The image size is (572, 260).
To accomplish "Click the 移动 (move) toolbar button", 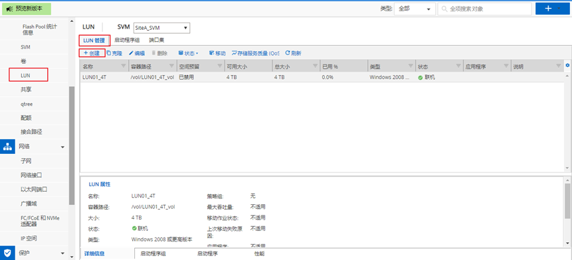I will pyautogui.click(x=217, y=53).
